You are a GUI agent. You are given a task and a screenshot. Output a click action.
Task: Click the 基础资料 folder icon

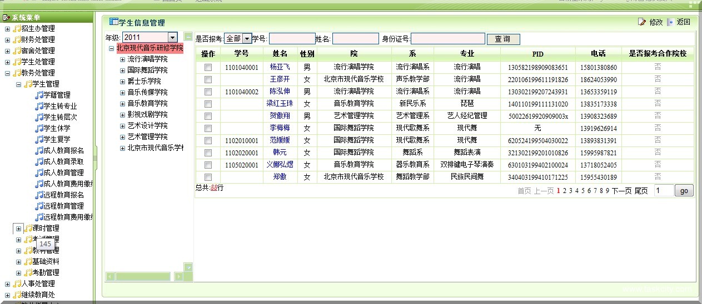click(28, 261)
